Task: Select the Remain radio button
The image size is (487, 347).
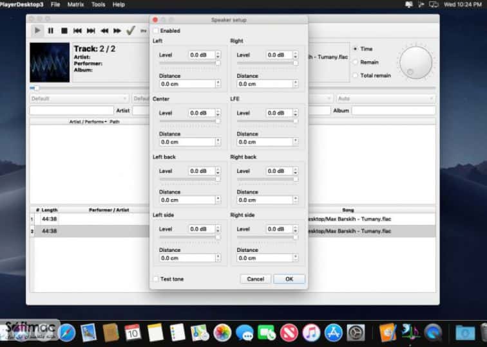Action: tap(356, 62)
